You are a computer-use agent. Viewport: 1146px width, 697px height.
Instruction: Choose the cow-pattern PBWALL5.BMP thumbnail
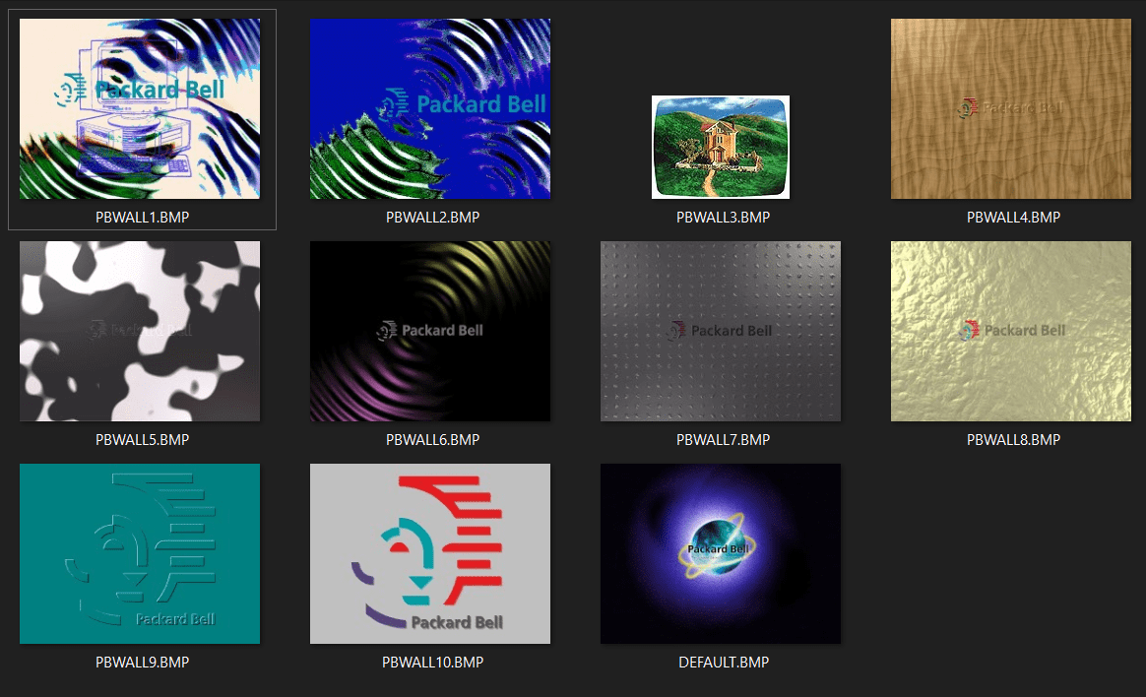(140, 331)
